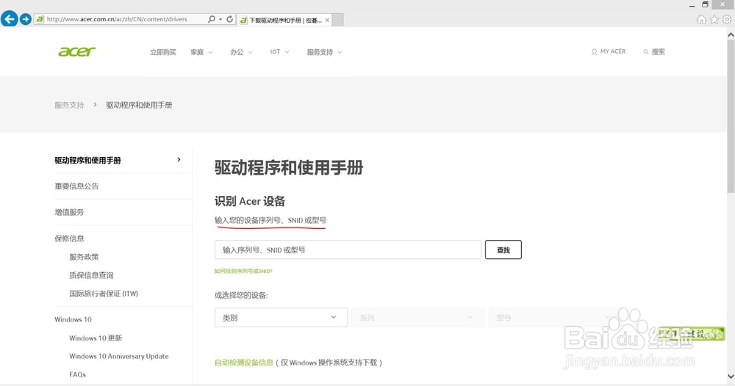This screenshot has width=735, height=386.
Task: Open 立即购买 in top navigation
Action: point(162,52)
